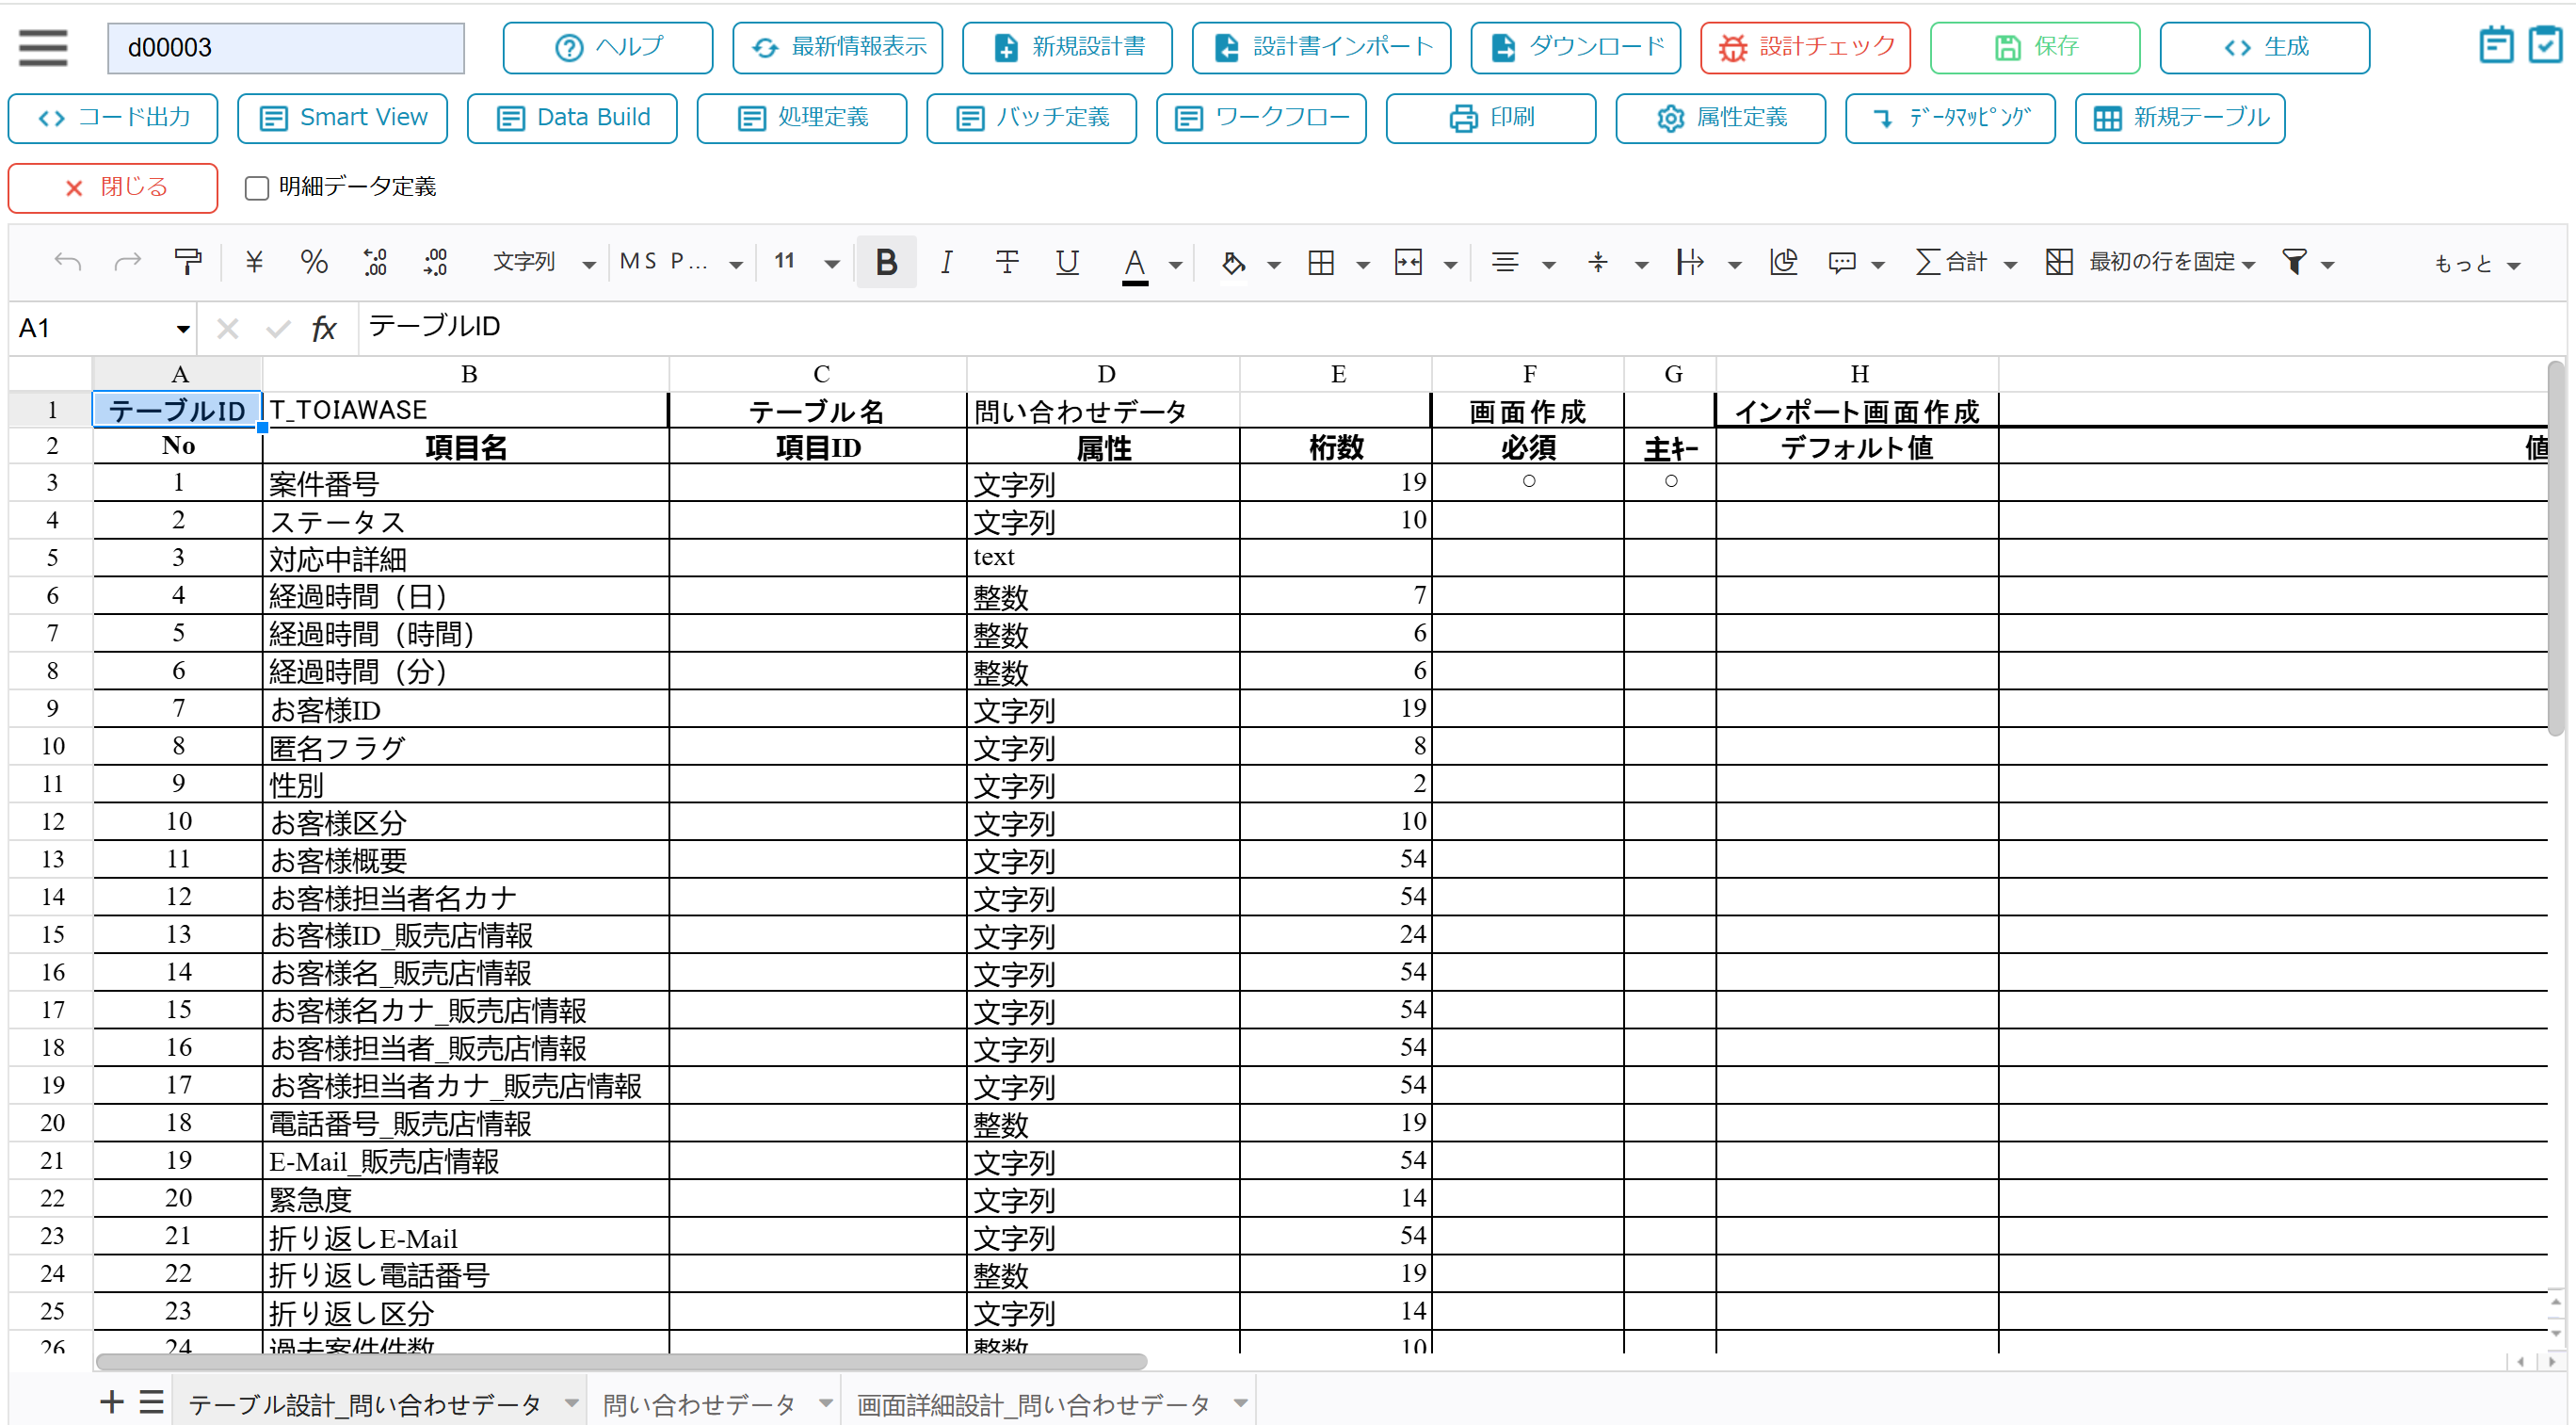The width and height of the screenshot is (2576, 1425).
Task: Click the vertical scrollbar thumb
Action: (x=2555, y=547)
